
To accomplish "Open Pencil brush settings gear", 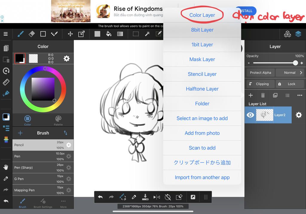I will click(x=69, y=145).
